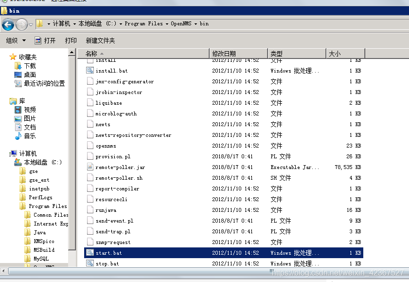
Task: Open MySQL folder in sidebar tree
Action: point(36,259)
